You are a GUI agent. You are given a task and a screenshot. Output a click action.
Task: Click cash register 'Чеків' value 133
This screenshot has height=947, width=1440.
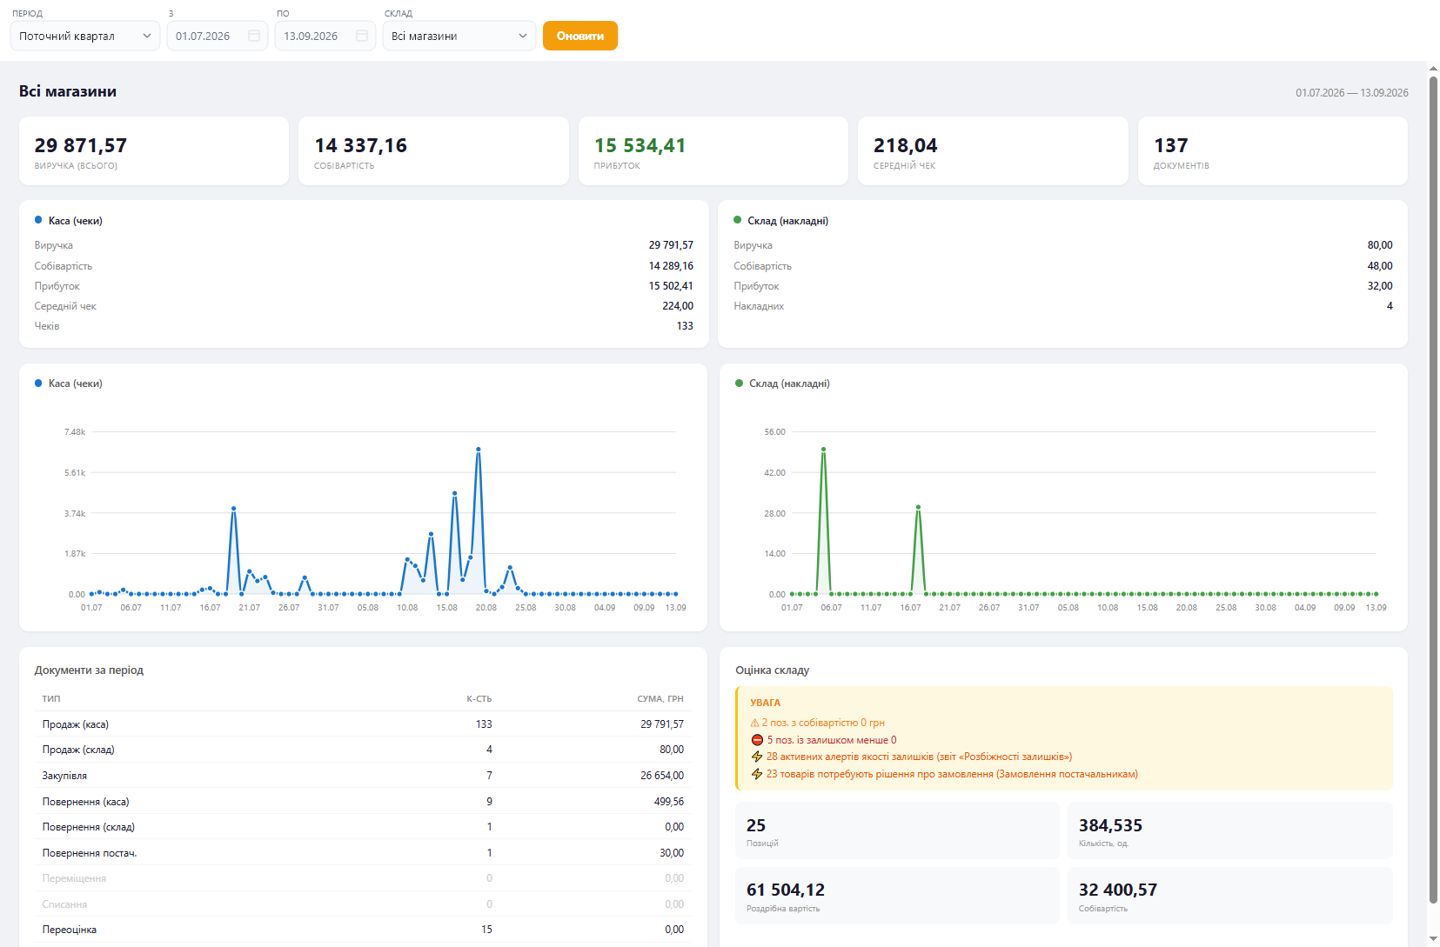pyautogui.click(x=685, y=326)
